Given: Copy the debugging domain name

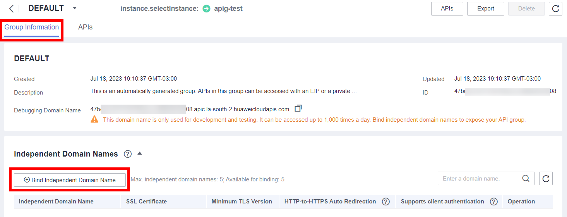Looking at the screenshot, I should [x=298, y=108].
